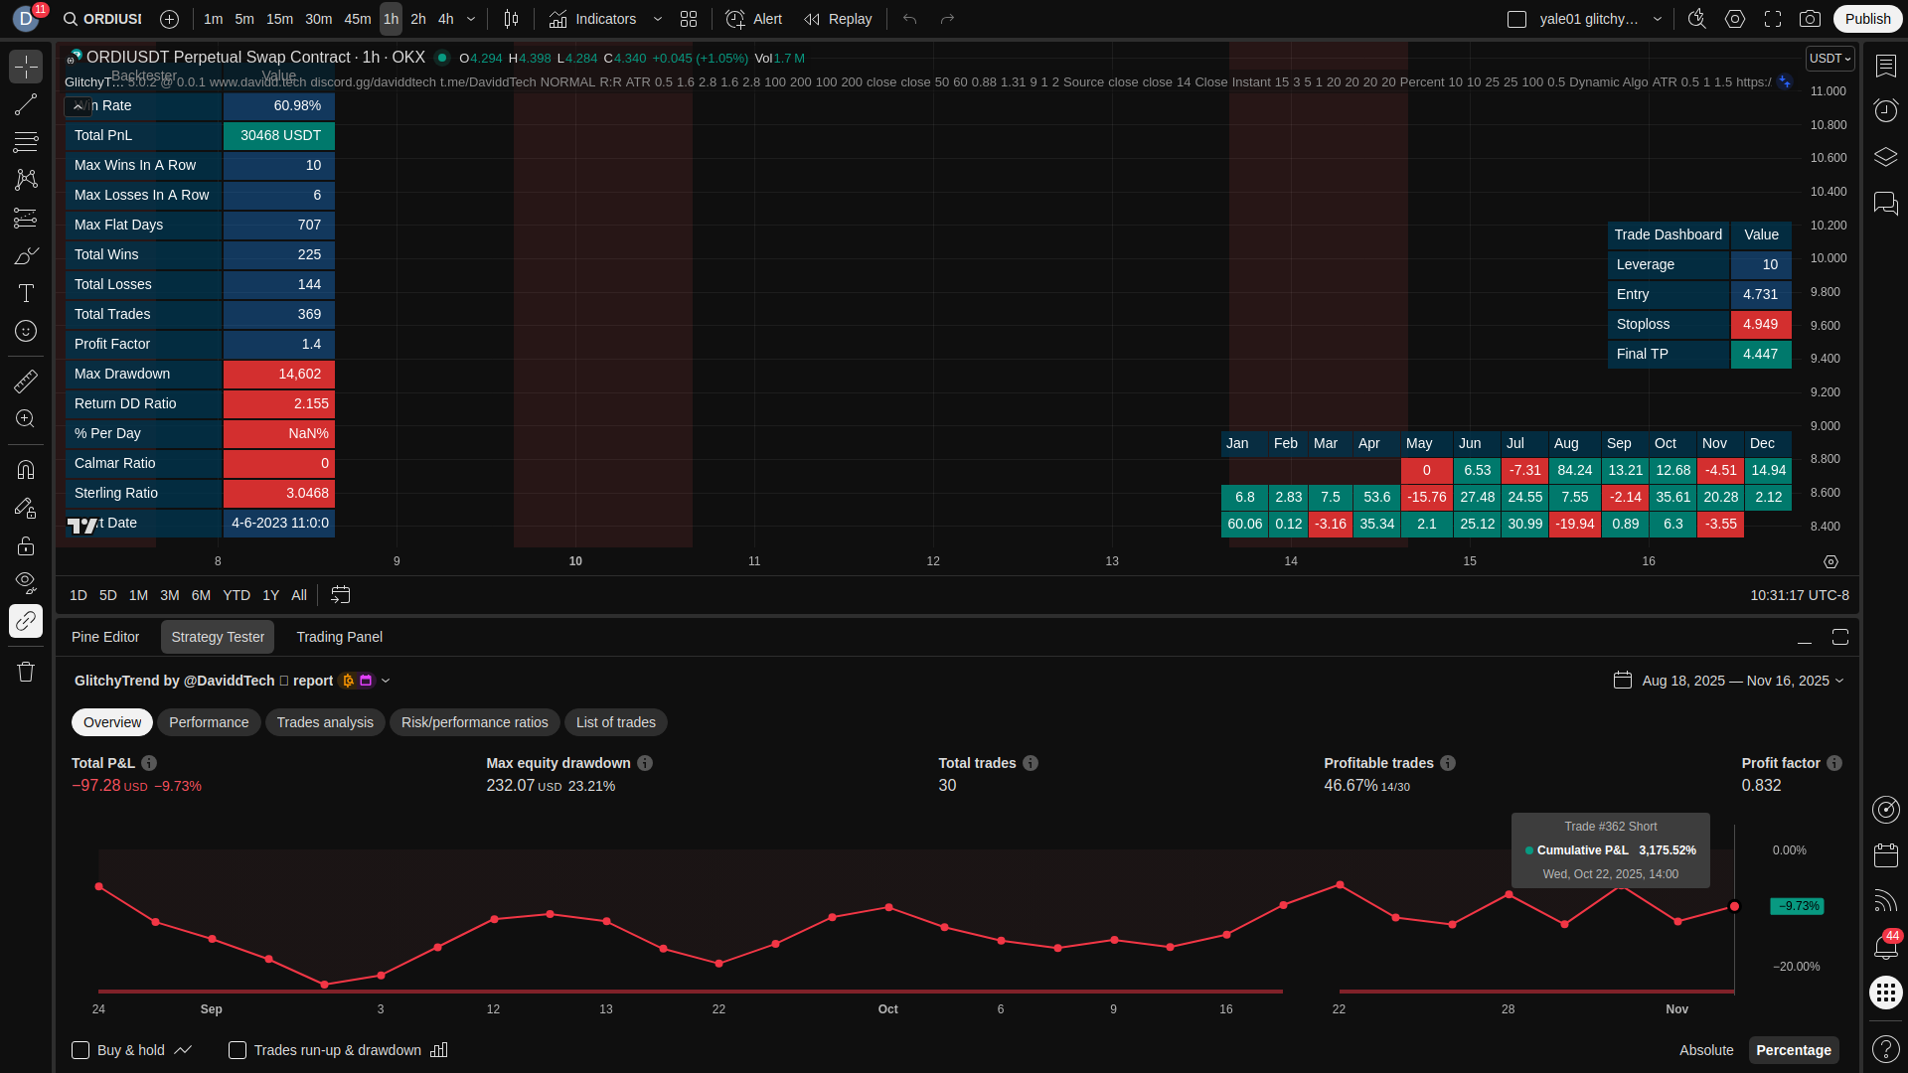The image size is (1908, 1073).
Task: Open the go to date calendar icon
Action: (340, 595)
